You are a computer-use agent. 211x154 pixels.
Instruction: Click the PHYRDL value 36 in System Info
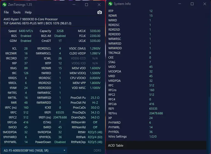151,132
